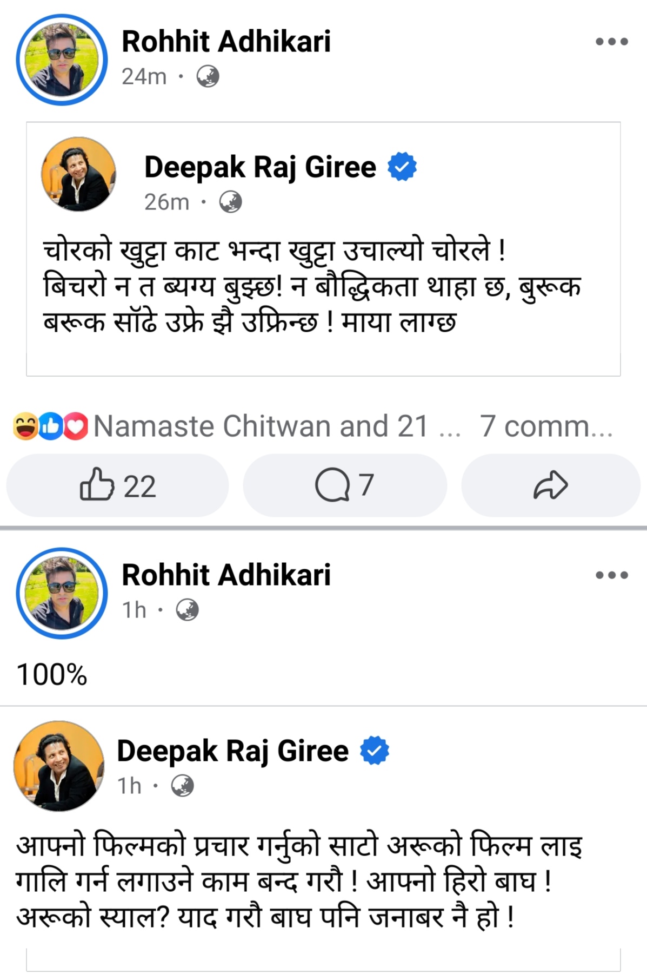Click the heart reaction emoji icon
The width and height of the screenshot is (647, 980).
click(76, 426)
